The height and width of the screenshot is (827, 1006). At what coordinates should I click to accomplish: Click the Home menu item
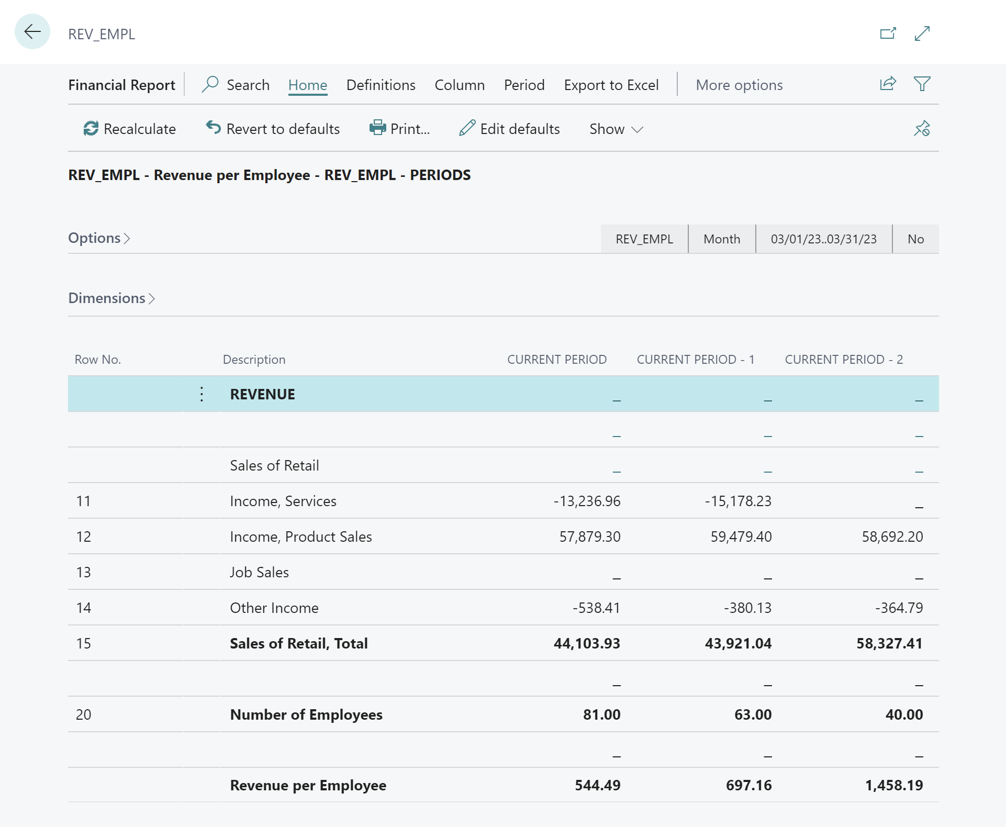[x=307, y=84]
